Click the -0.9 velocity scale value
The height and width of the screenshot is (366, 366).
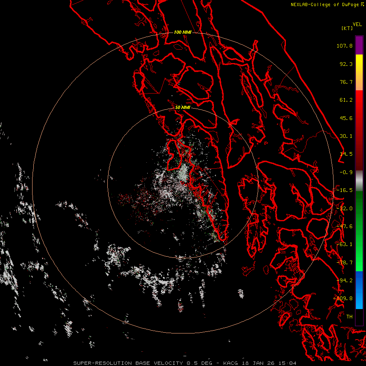tap(346, 172)
